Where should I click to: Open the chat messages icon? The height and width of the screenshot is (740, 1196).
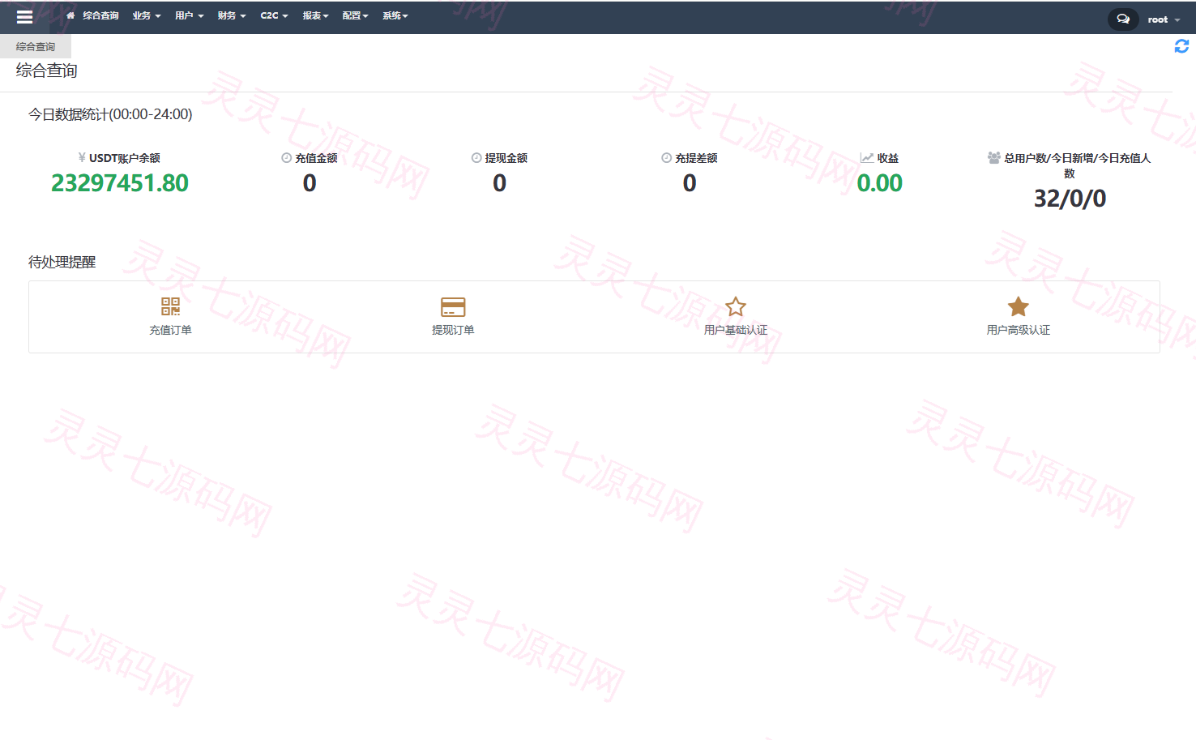point(1123,19)
